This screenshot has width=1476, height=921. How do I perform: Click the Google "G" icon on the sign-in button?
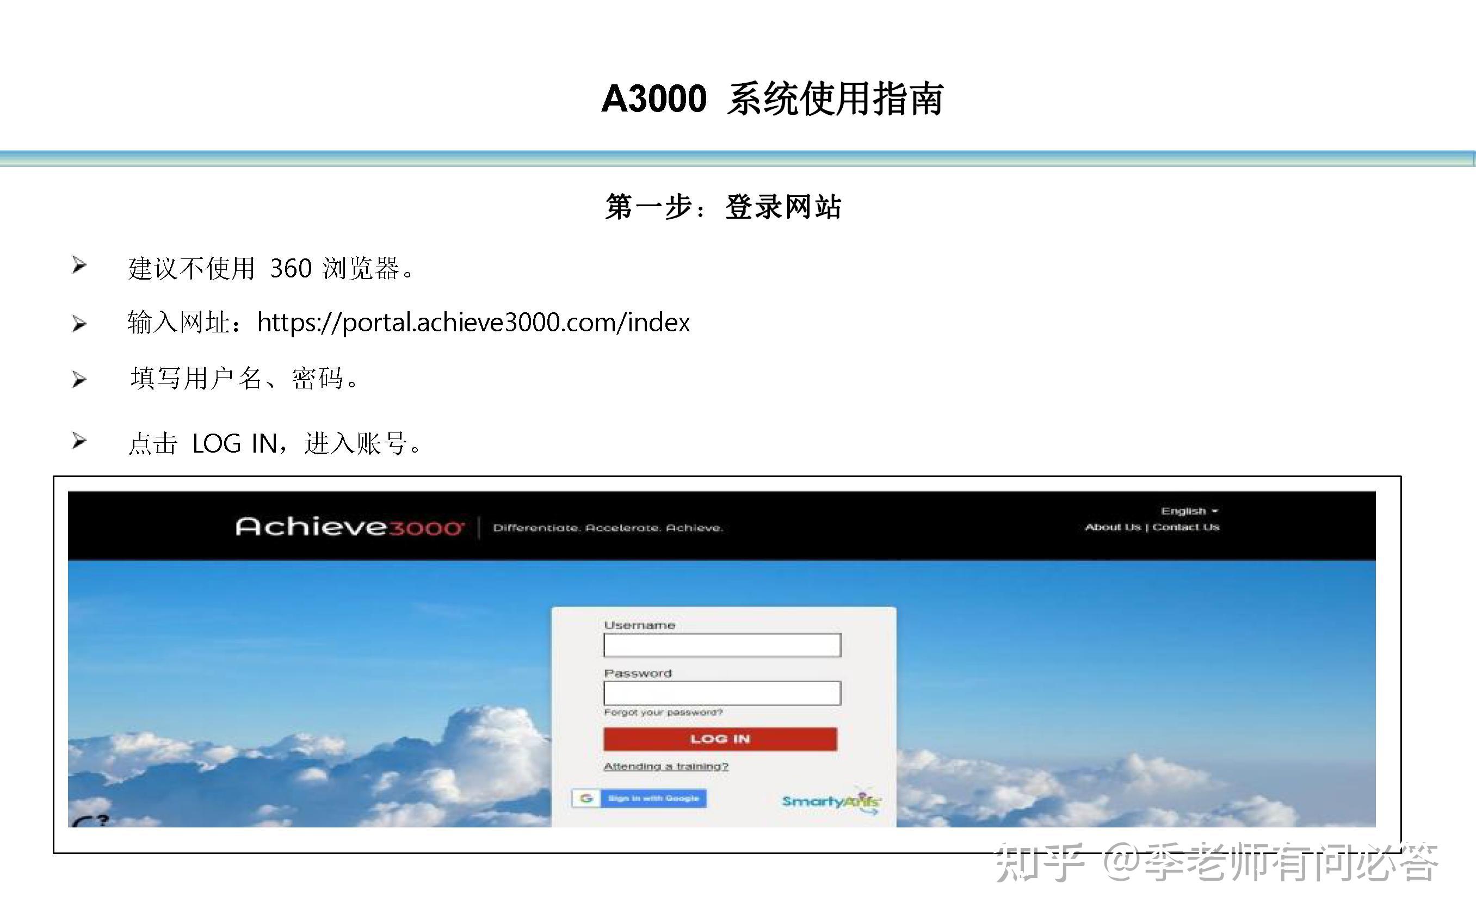tap(586, 798)
